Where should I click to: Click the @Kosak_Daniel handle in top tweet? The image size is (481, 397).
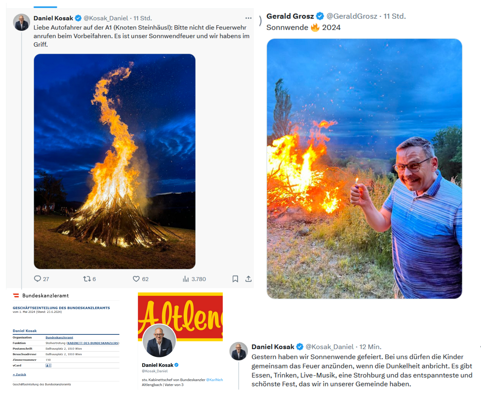pos(106,18)
